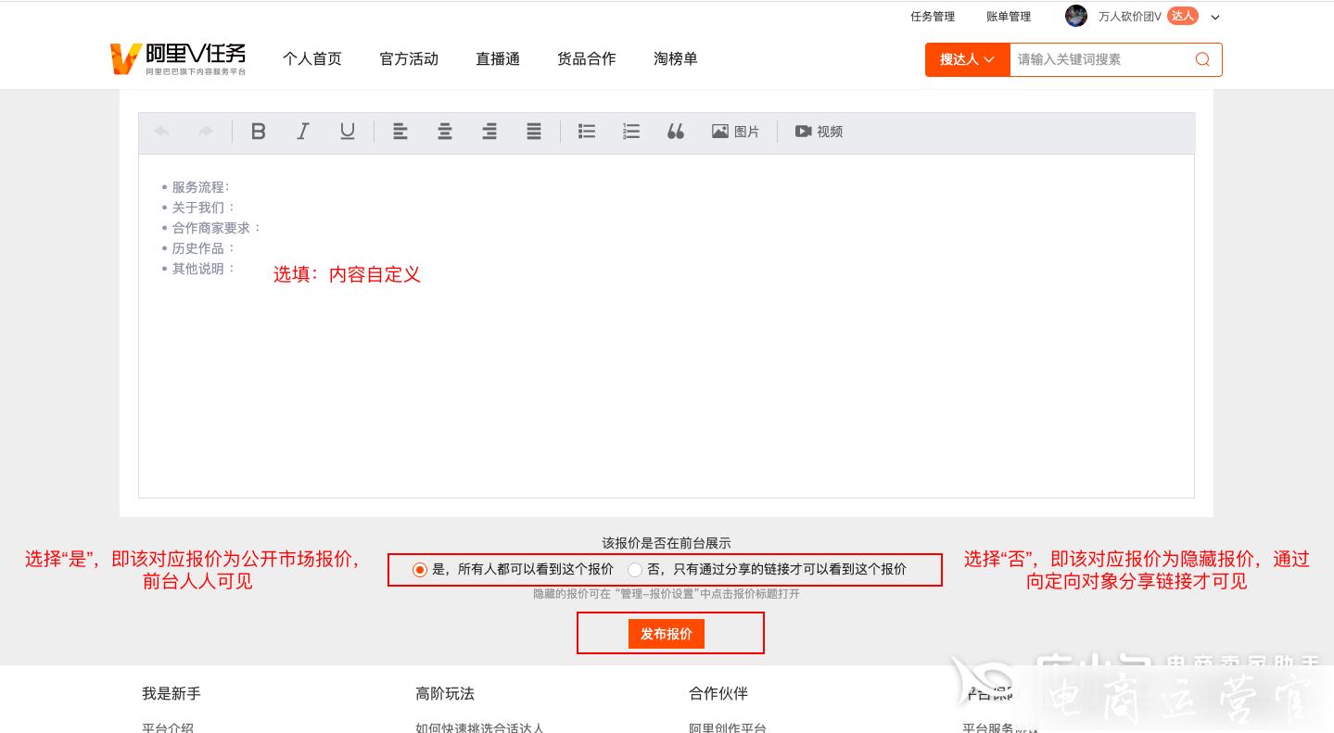Click the undo arrow in editor toolbar
Viewport: 1334px width, 733px height.
pyautogui.click(x=161, y=132)
